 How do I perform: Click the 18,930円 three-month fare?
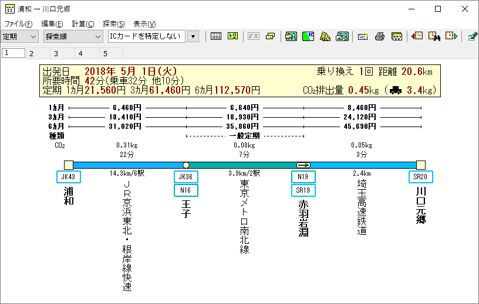click(x=242, y=117)
